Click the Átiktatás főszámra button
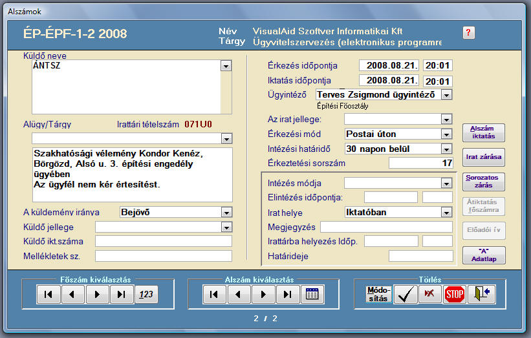 tap(484, 206)
